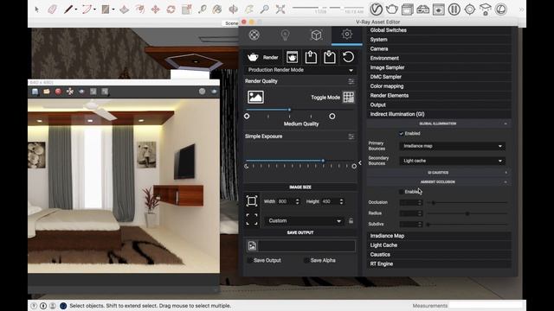Expand the Image Sampler section
This screenshot has width=554, height=311.
[439, 67]
